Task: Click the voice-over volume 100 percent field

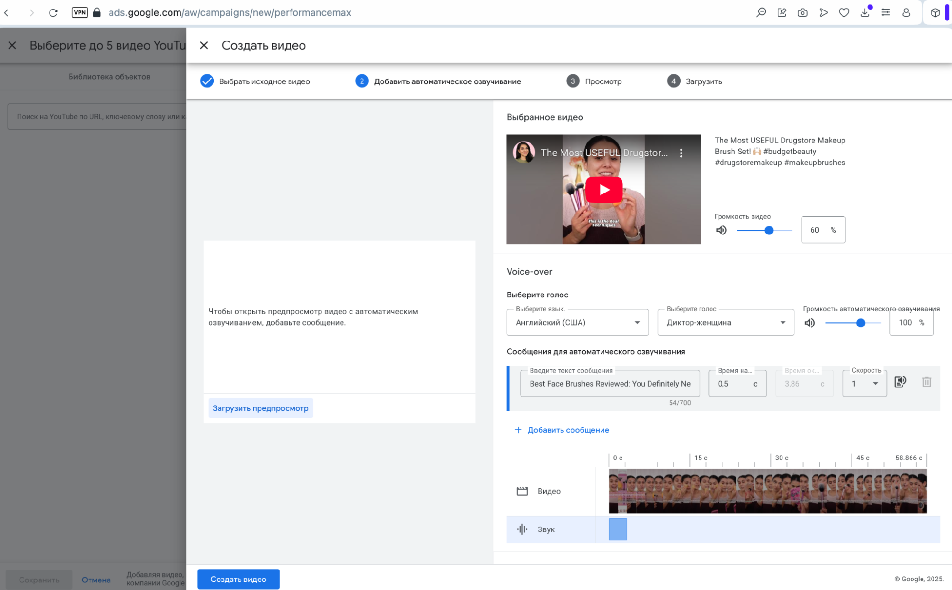Action: (911, 323)
